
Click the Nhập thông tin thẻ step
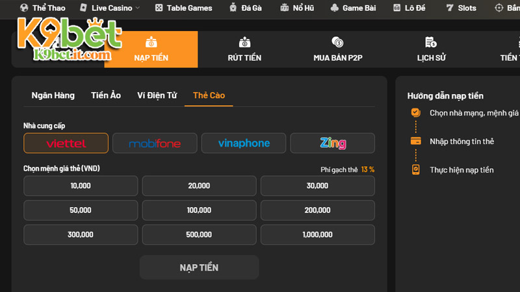(x=461, y=141)
